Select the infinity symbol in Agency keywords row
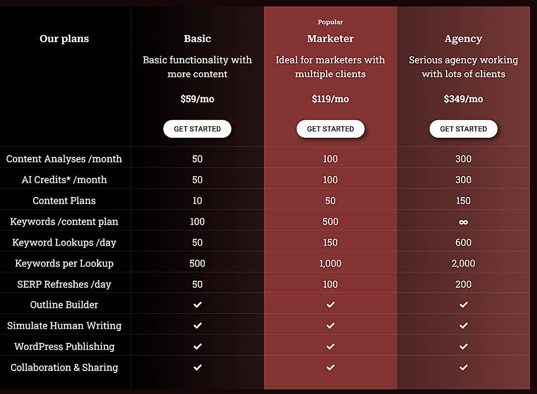This screenshot has width=537, height=394. (x=463, y=221)
